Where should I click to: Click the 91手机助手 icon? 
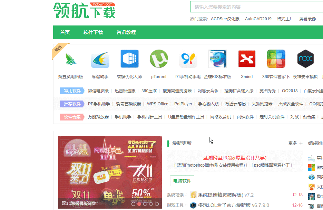coord(188,59)
